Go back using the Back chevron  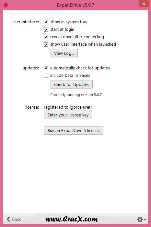click(x=8, y=219)
